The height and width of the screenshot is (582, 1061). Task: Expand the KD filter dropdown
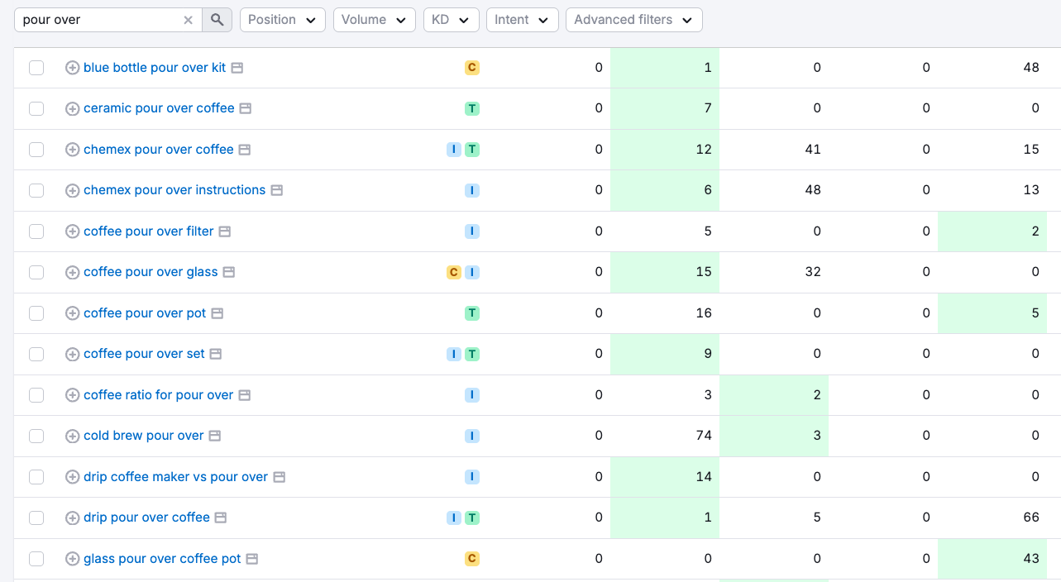[x=451, y=19]
